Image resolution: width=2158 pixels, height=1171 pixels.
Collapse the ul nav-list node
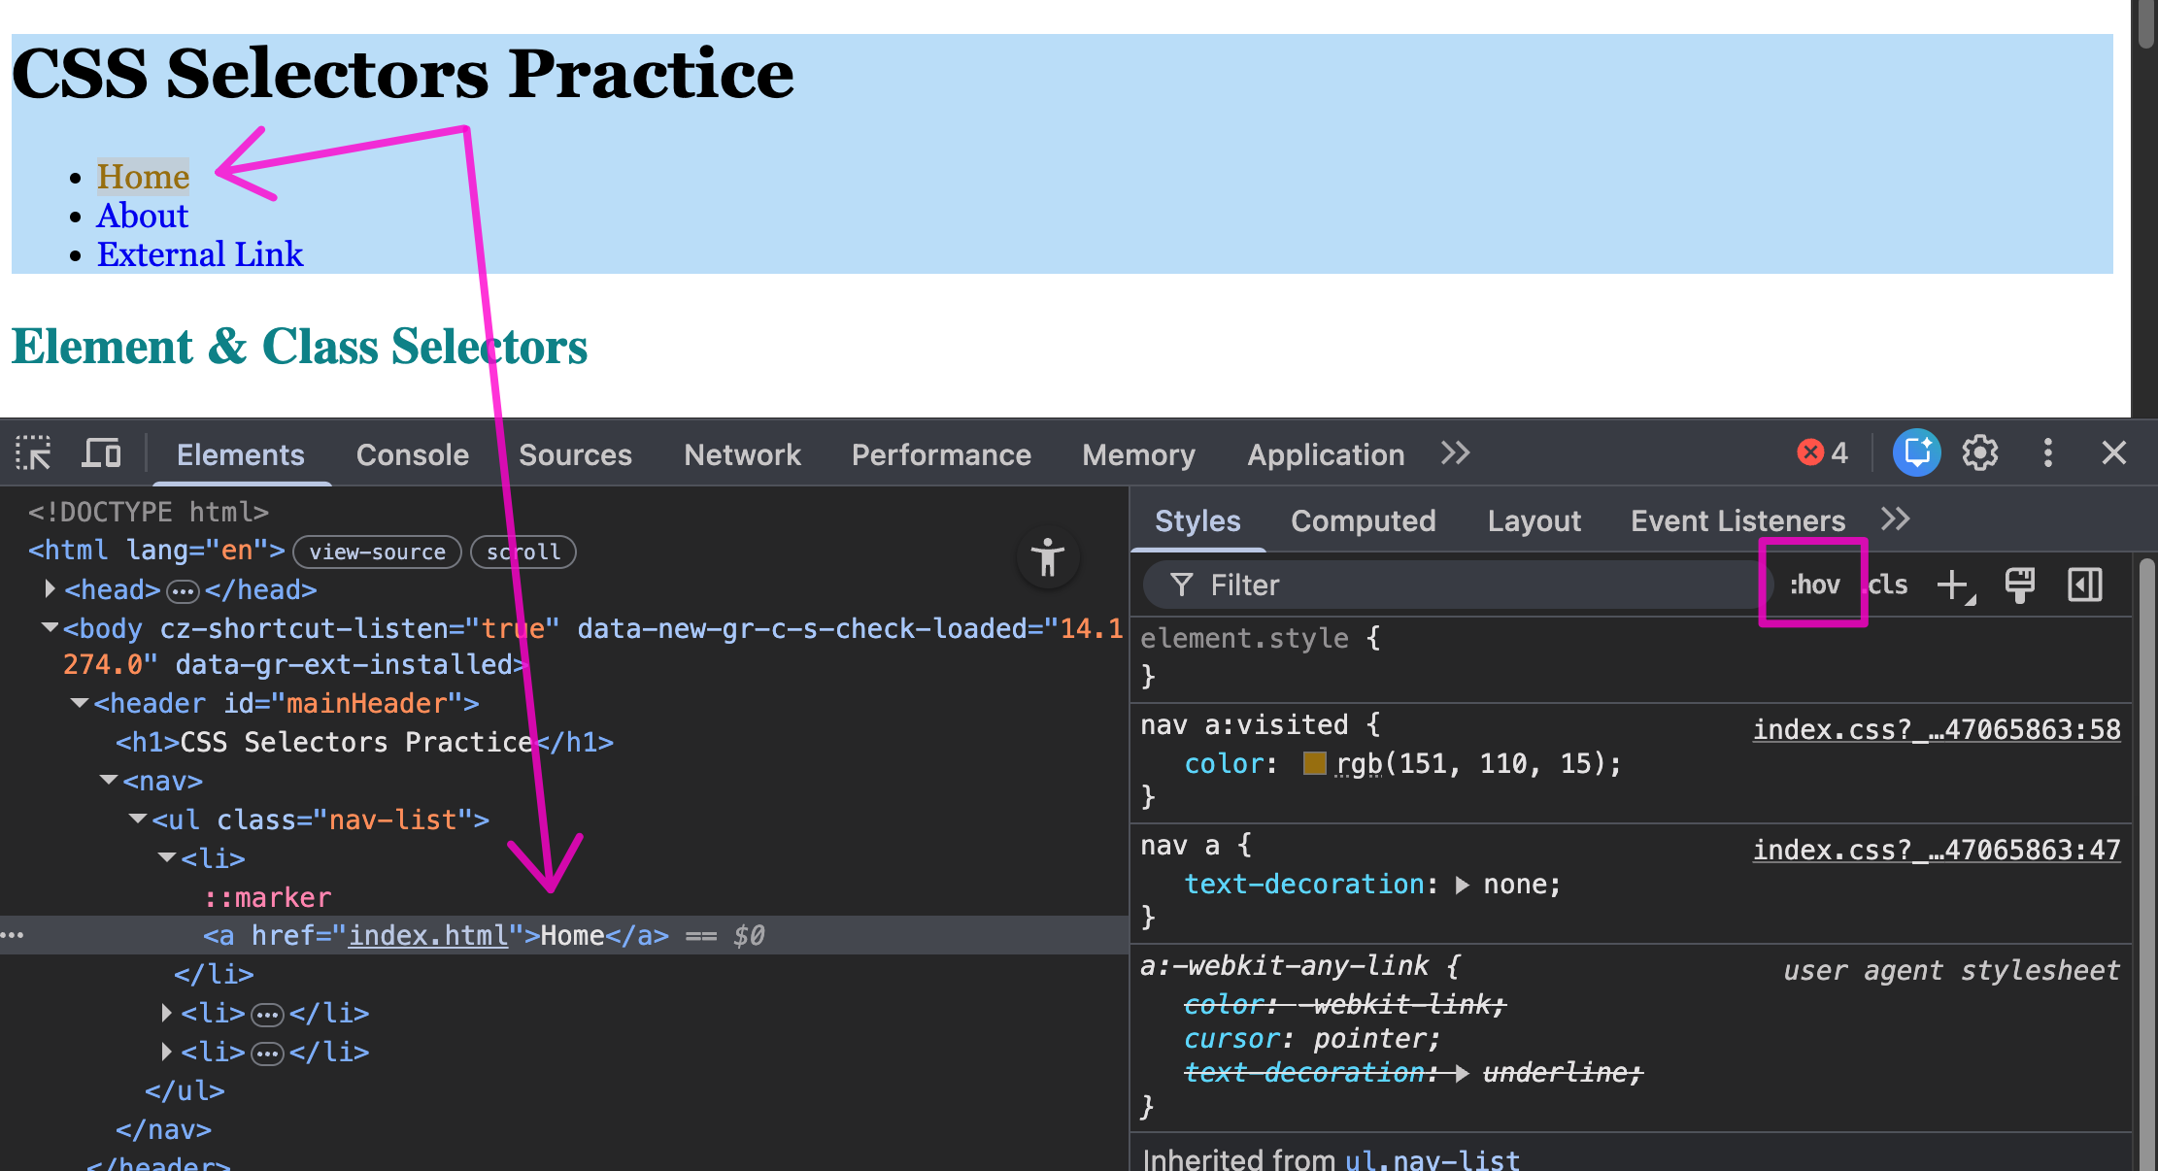[138, 820]
